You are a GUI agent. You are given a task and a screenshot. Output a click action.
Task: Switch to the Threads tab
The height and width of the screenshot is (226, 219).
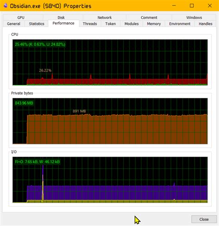click(x=90, y=24)
